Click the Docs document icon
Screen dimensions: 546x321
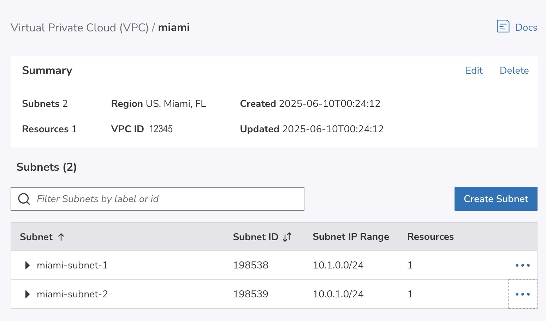(x=503, y=26)
